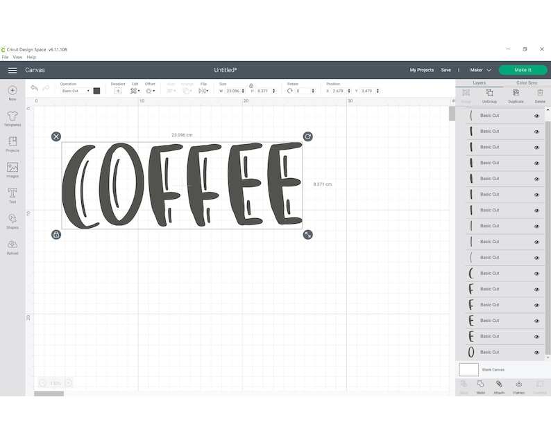Open the Templates panel

12,119
